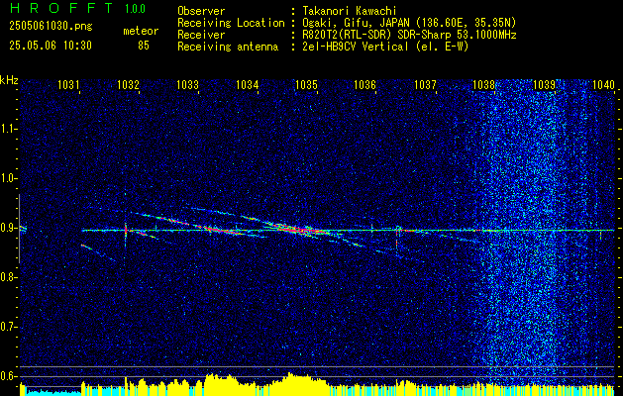Click the 1032 time axis label

pos(129,84)
